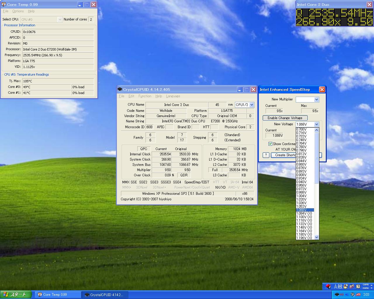
Task: Select 1.004V in voltage list
Action: 305,196
